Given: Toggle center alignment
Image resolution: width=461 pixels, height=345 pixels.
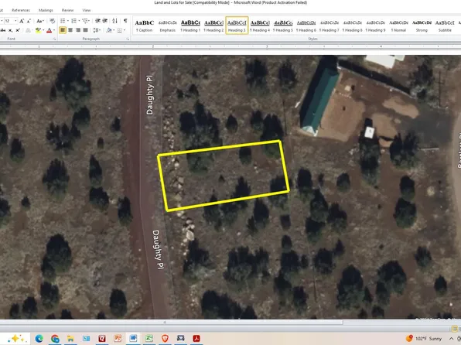Looking at the screenshot, I should click(x=70, y=30).
